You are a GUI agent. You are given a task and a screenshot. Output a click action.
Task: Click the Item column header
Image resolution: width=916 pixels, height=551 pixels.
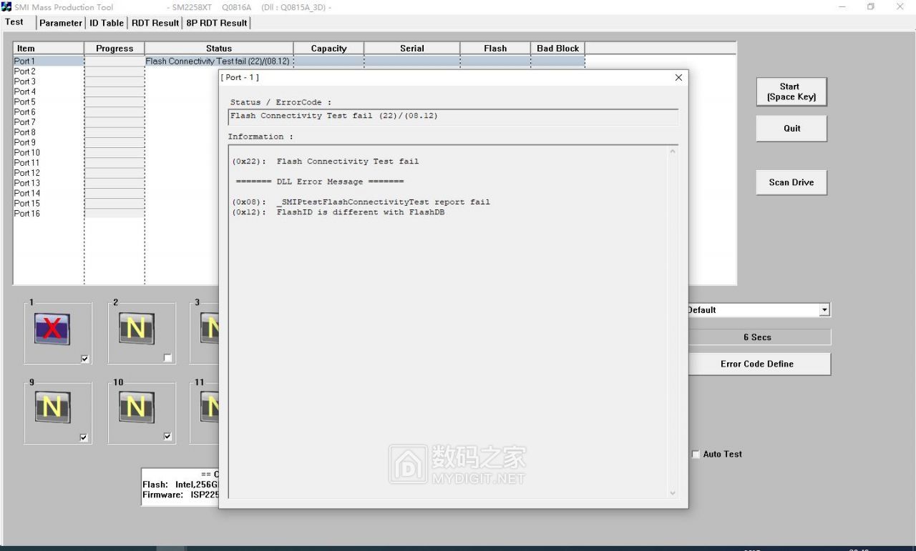click(49, 49)
